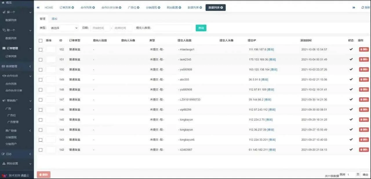
Task: Click the right double-arrow tab scroll icon
Action: (x=354, y=7)
